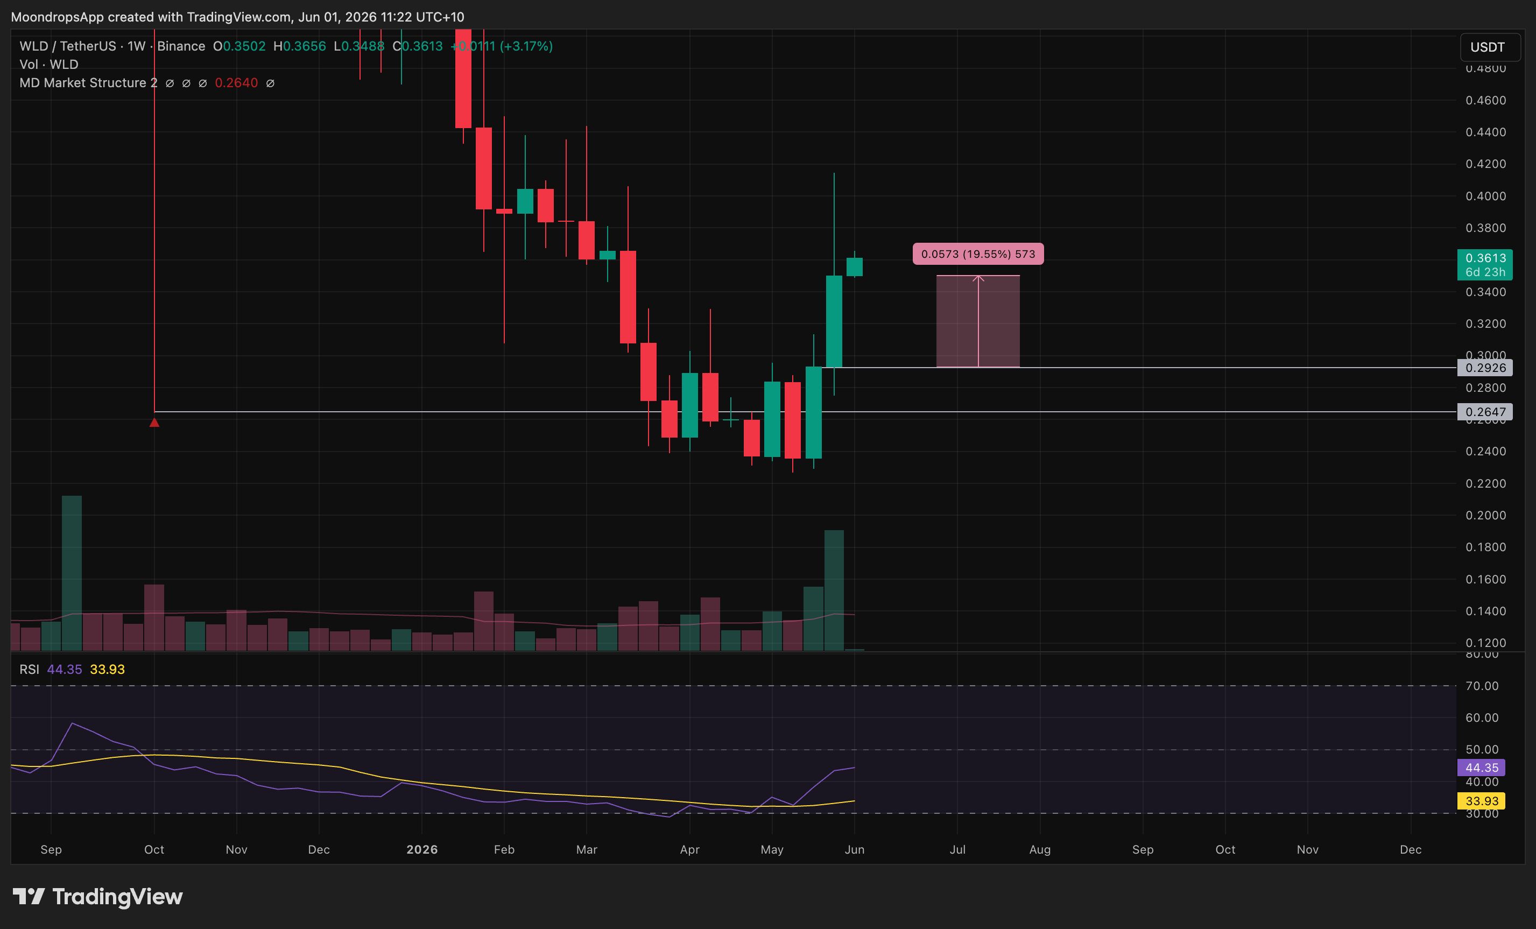Click the 0.2000 price axis label

1485,516
